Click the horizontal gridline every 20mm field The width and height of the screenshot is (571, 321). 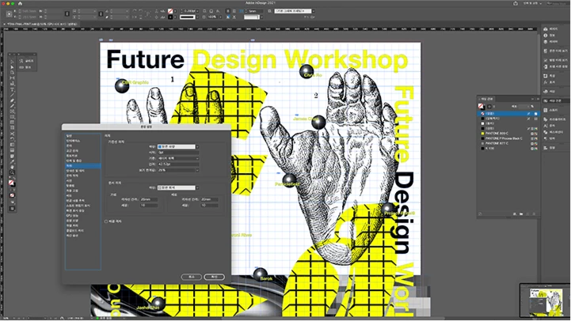click(149, 199)
